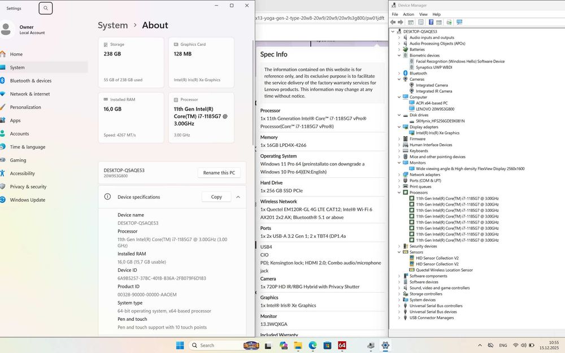
Task: Click volume speaker icon in system tray
Action: click(524, 346)
